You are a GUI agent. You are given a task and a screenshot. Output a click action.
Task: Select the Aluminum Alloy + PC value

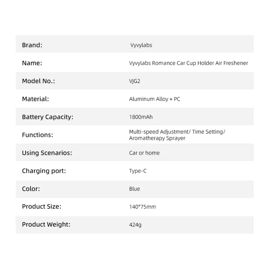(x=154, y=99)
